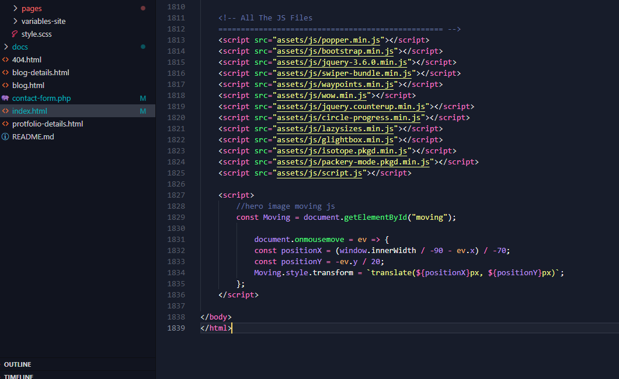
Task: Click the M badge on the contact-form.php row
Action: pyautogui.click(x=143, y=98)
